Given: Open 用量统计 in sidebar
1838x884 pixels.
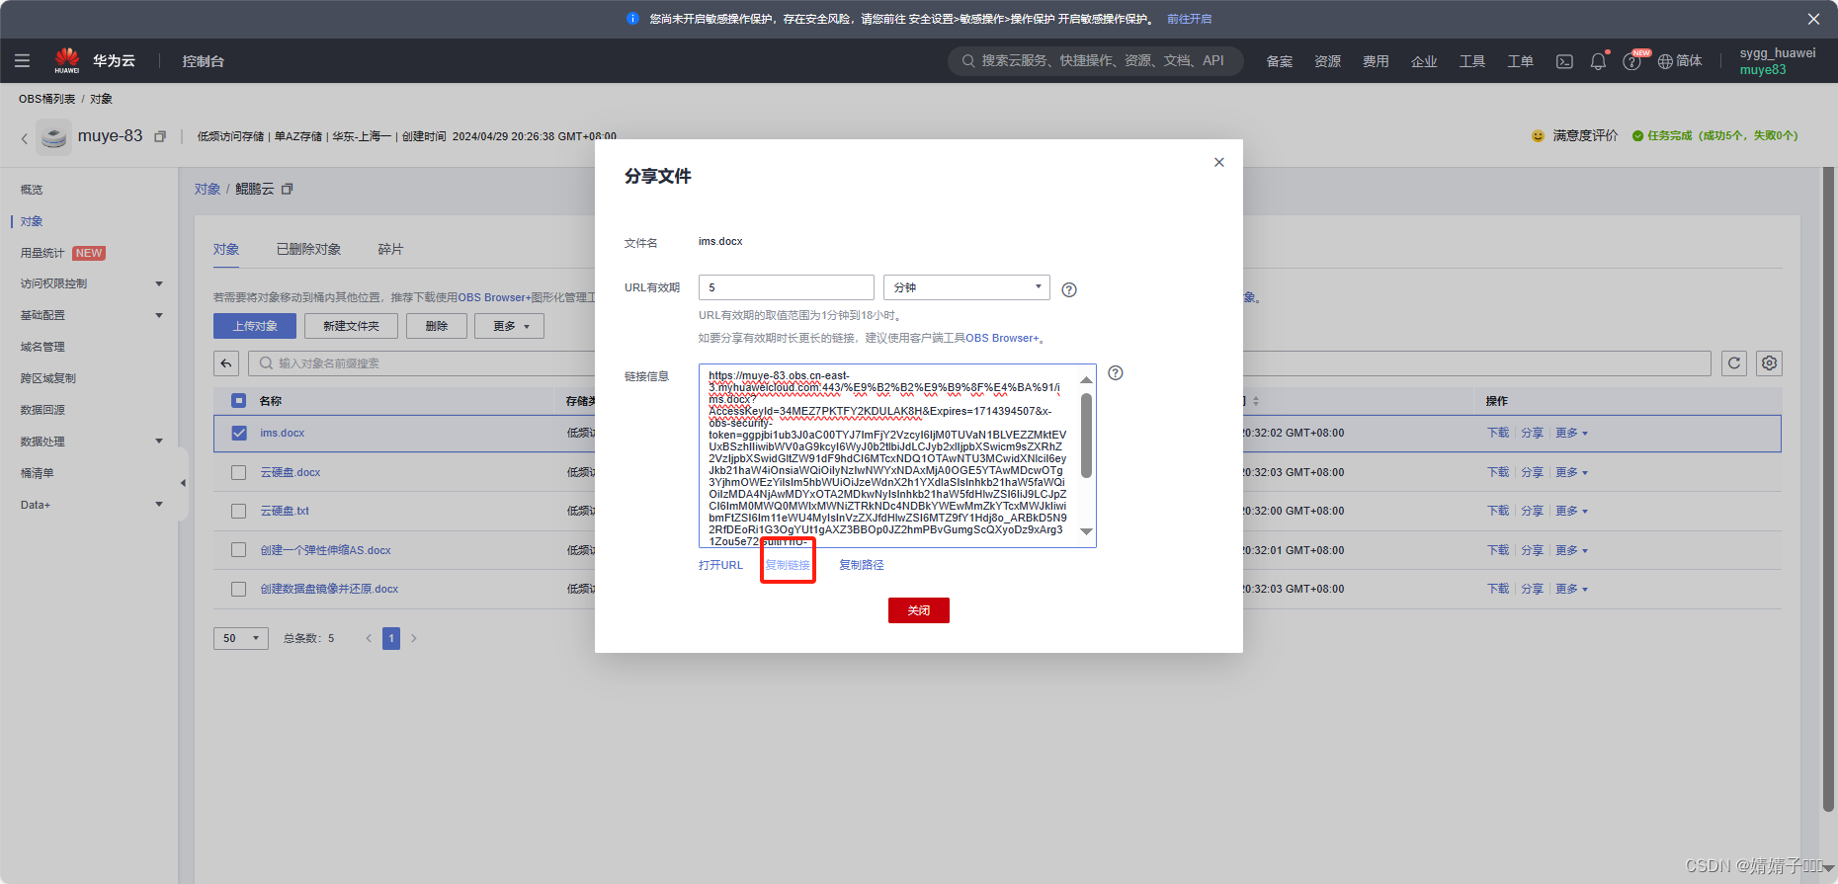Looking at the screenshot, I should point(42,253).
